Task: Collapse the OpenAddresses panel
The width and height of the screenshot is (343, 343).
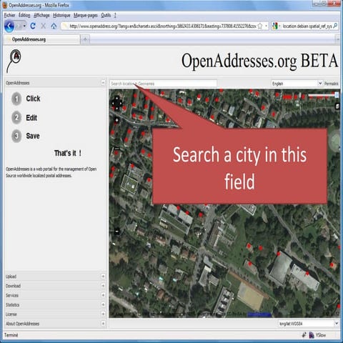Action: (x=103, y=83)
